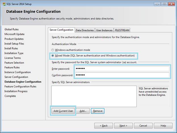The width and height of the screenshot is (177, 133).
Task: Switch to the Server Configuration tab
Action: pyautogui.click(x=61, y=30)
